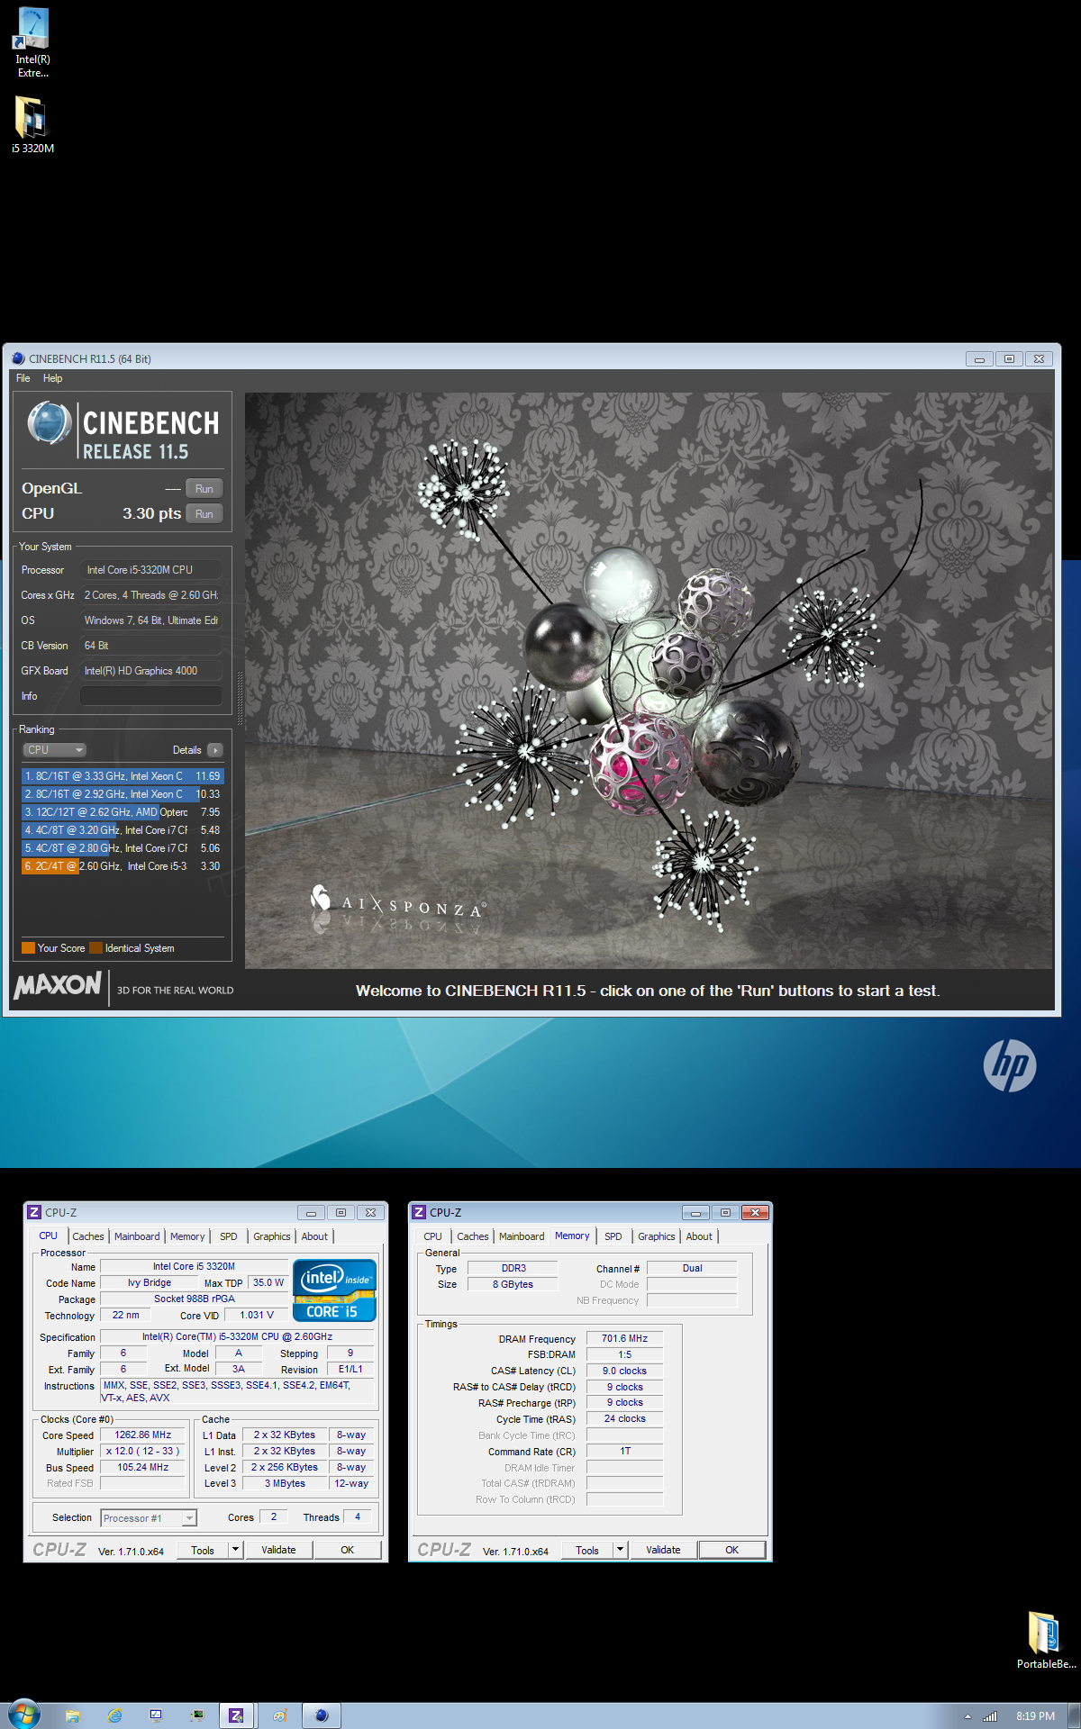Click OK in left CPU-Z window
This screenshot has width=1081, height=1729.
click(347, 1550)
